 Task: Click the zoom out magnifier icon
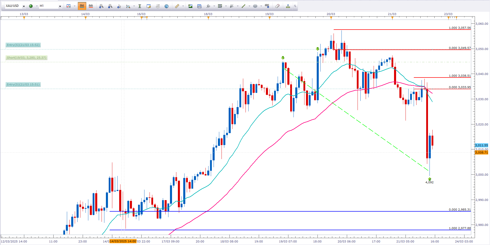coord(110,6)
